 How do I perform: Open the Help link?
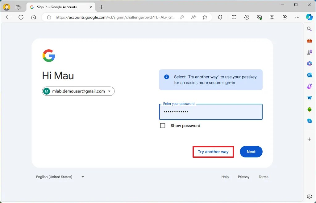pos(225,177)
